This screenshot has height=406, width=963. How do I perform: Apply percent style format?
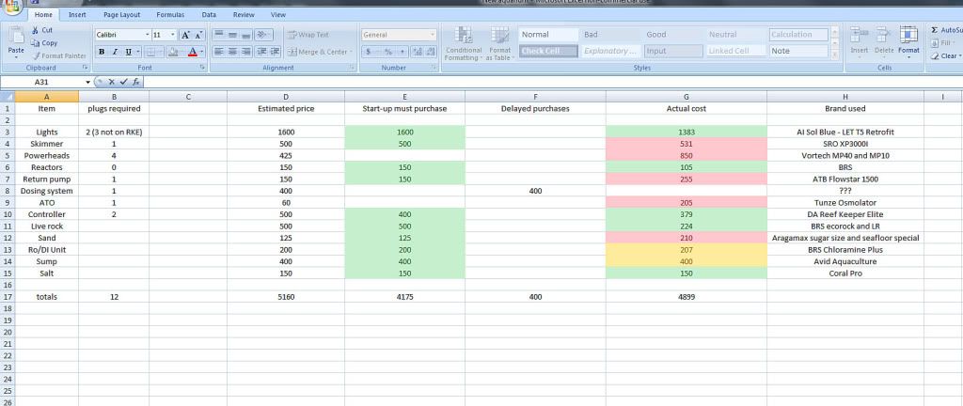point(388,52)
